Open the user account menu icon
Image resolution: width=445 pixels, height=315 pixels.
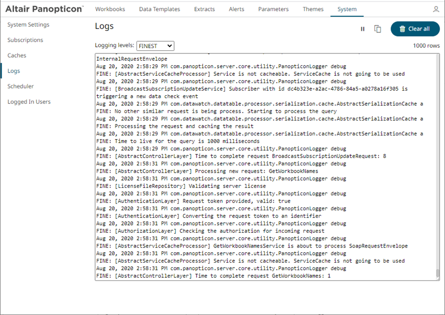tap(436, 9)
